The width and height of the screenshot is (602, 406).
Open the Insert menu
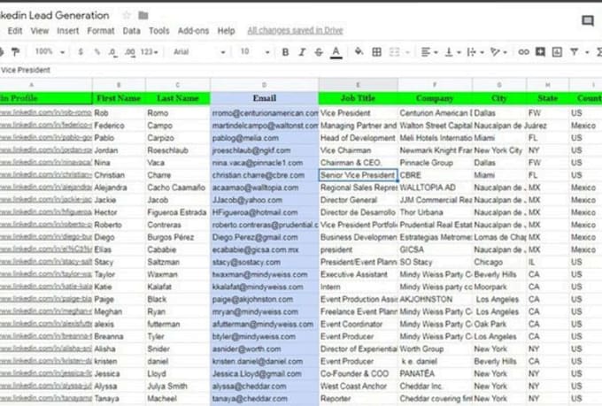click(68, 31)
